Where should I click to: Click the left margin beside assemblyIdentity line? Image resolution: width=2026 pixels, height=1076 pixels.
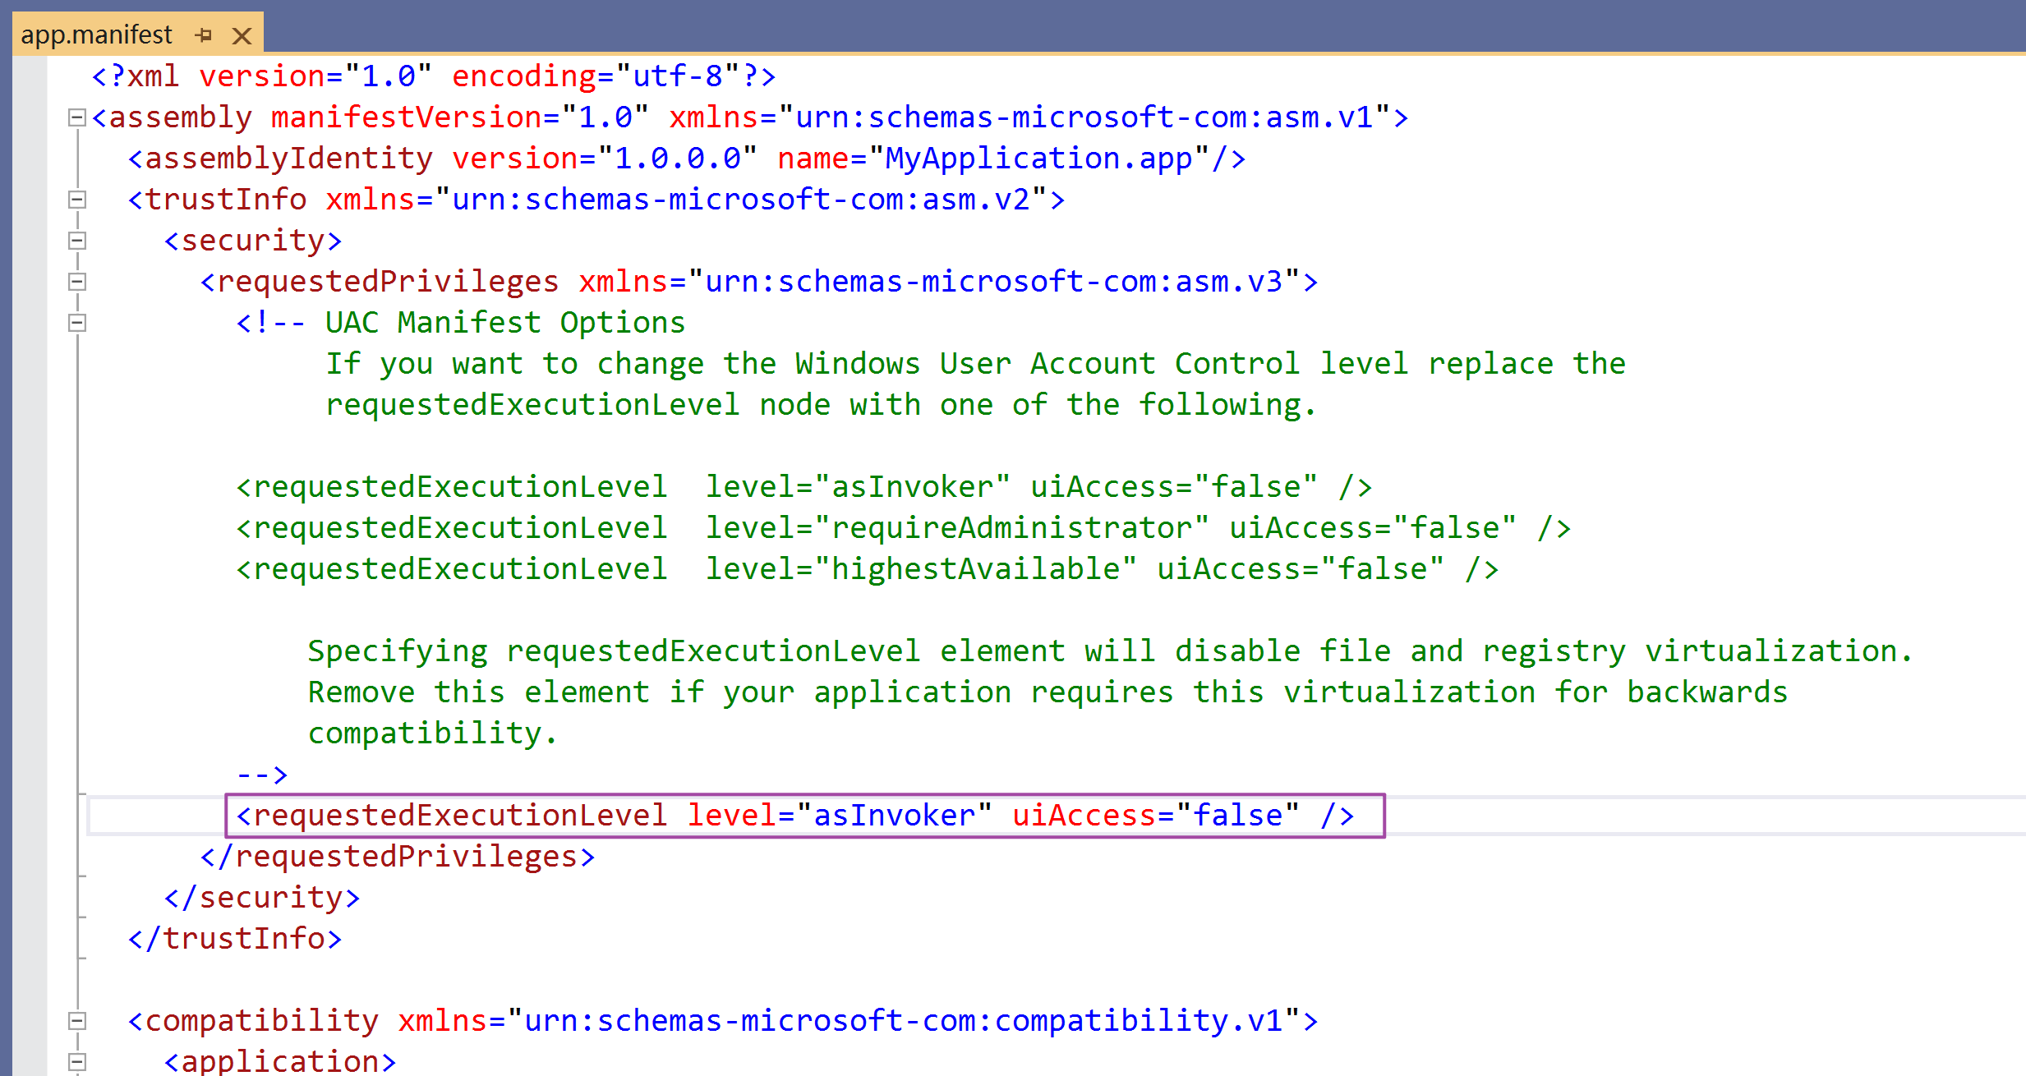30,159
